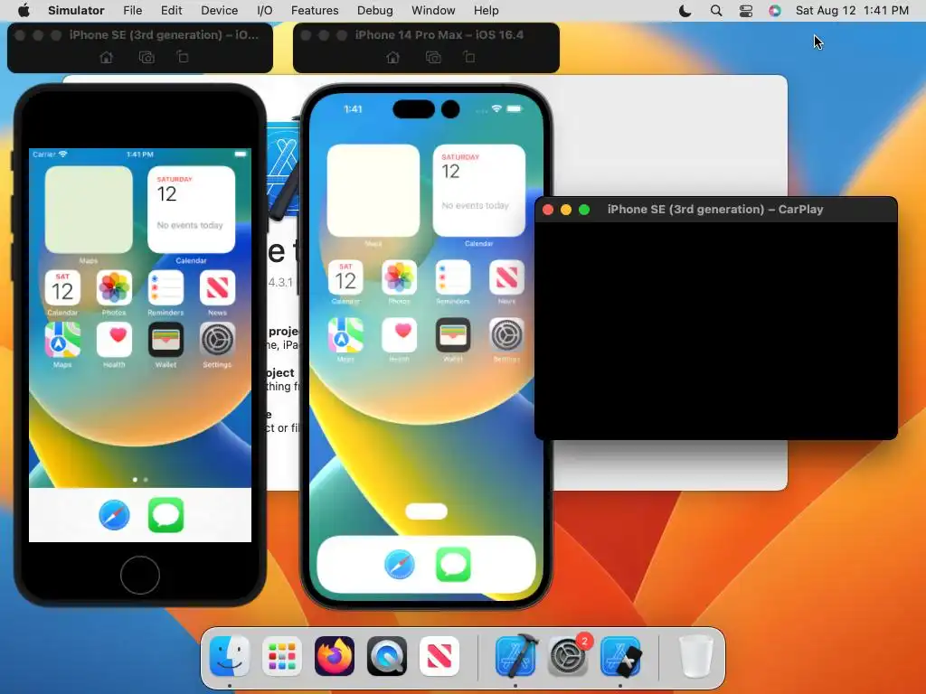Open News app on iPhone SE
Image resolution: width=926 pixels, height=694 pixels.
(217, 288)
